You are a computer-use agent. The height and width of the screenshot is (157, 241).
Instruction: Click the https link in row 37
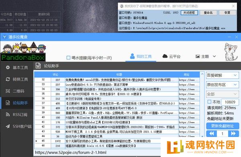point(189,103)
